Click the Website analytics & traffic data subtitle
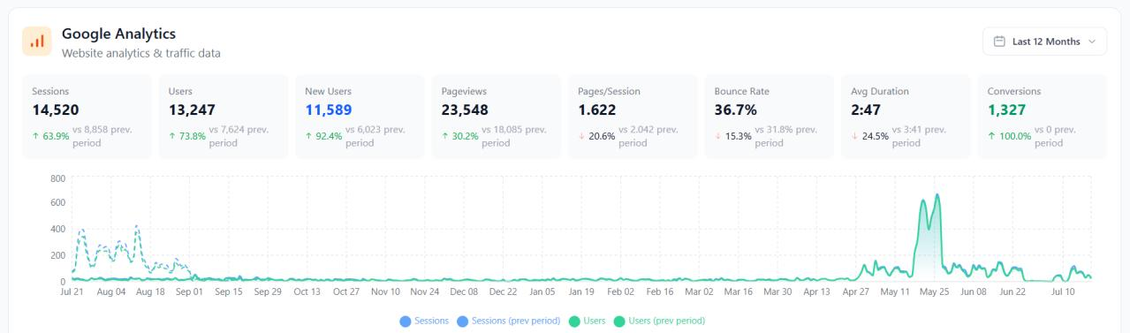This screenshot has height=333, width=1130. point(141,53)
